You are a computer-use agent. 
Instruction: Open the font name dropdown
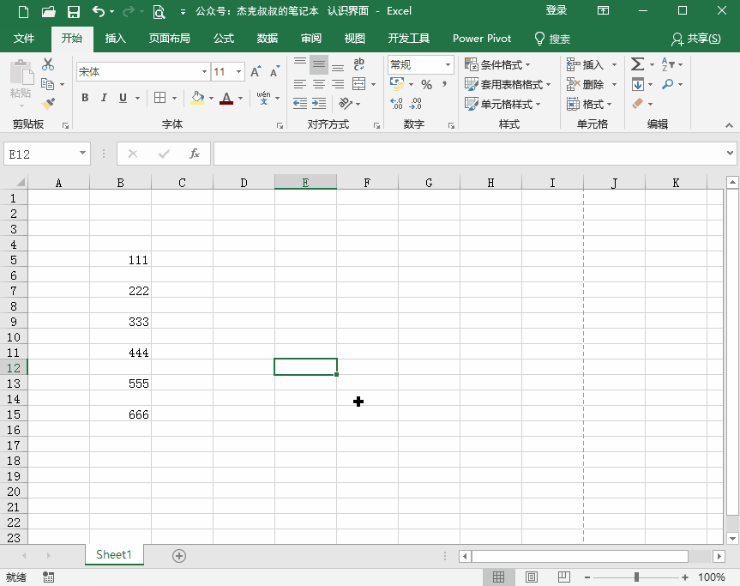point(203,71)
